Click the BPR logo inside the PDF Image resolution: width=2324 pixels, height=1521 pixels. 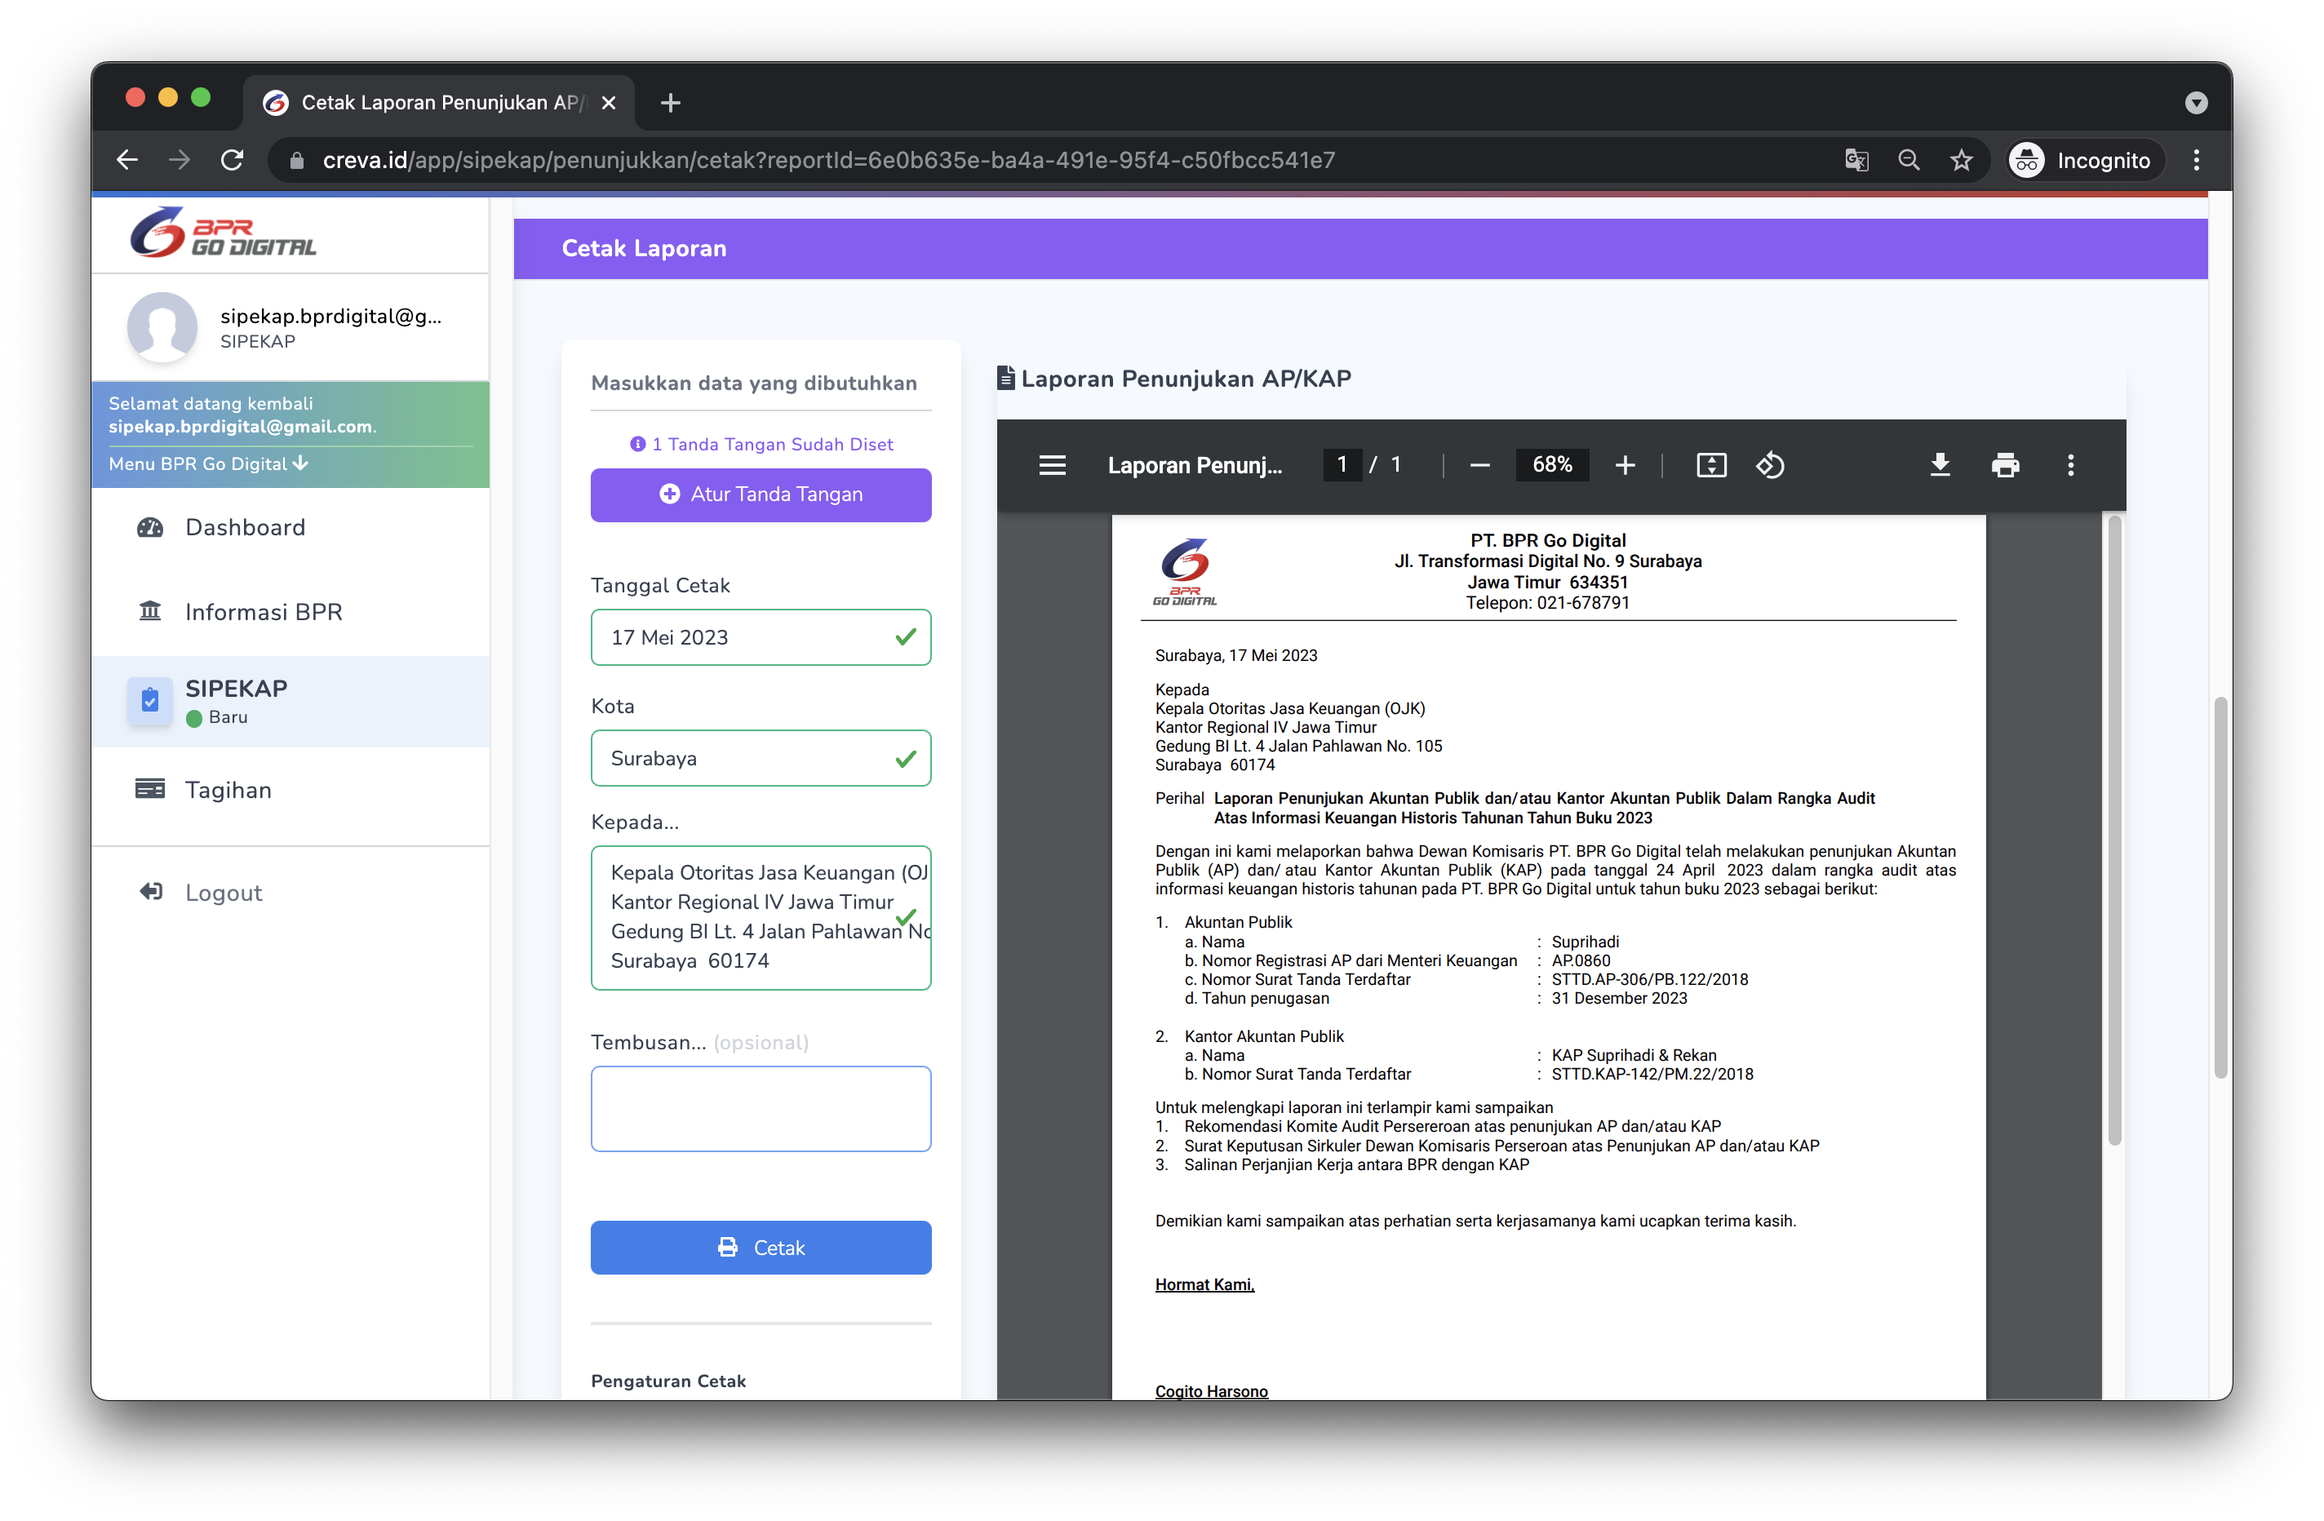(1185, 572)
